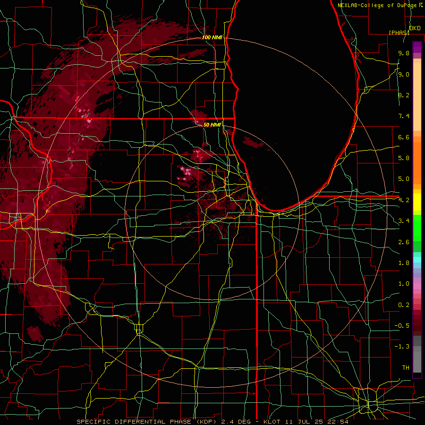
Task: Click the -1.3 scale value
Action: [402, 347]
